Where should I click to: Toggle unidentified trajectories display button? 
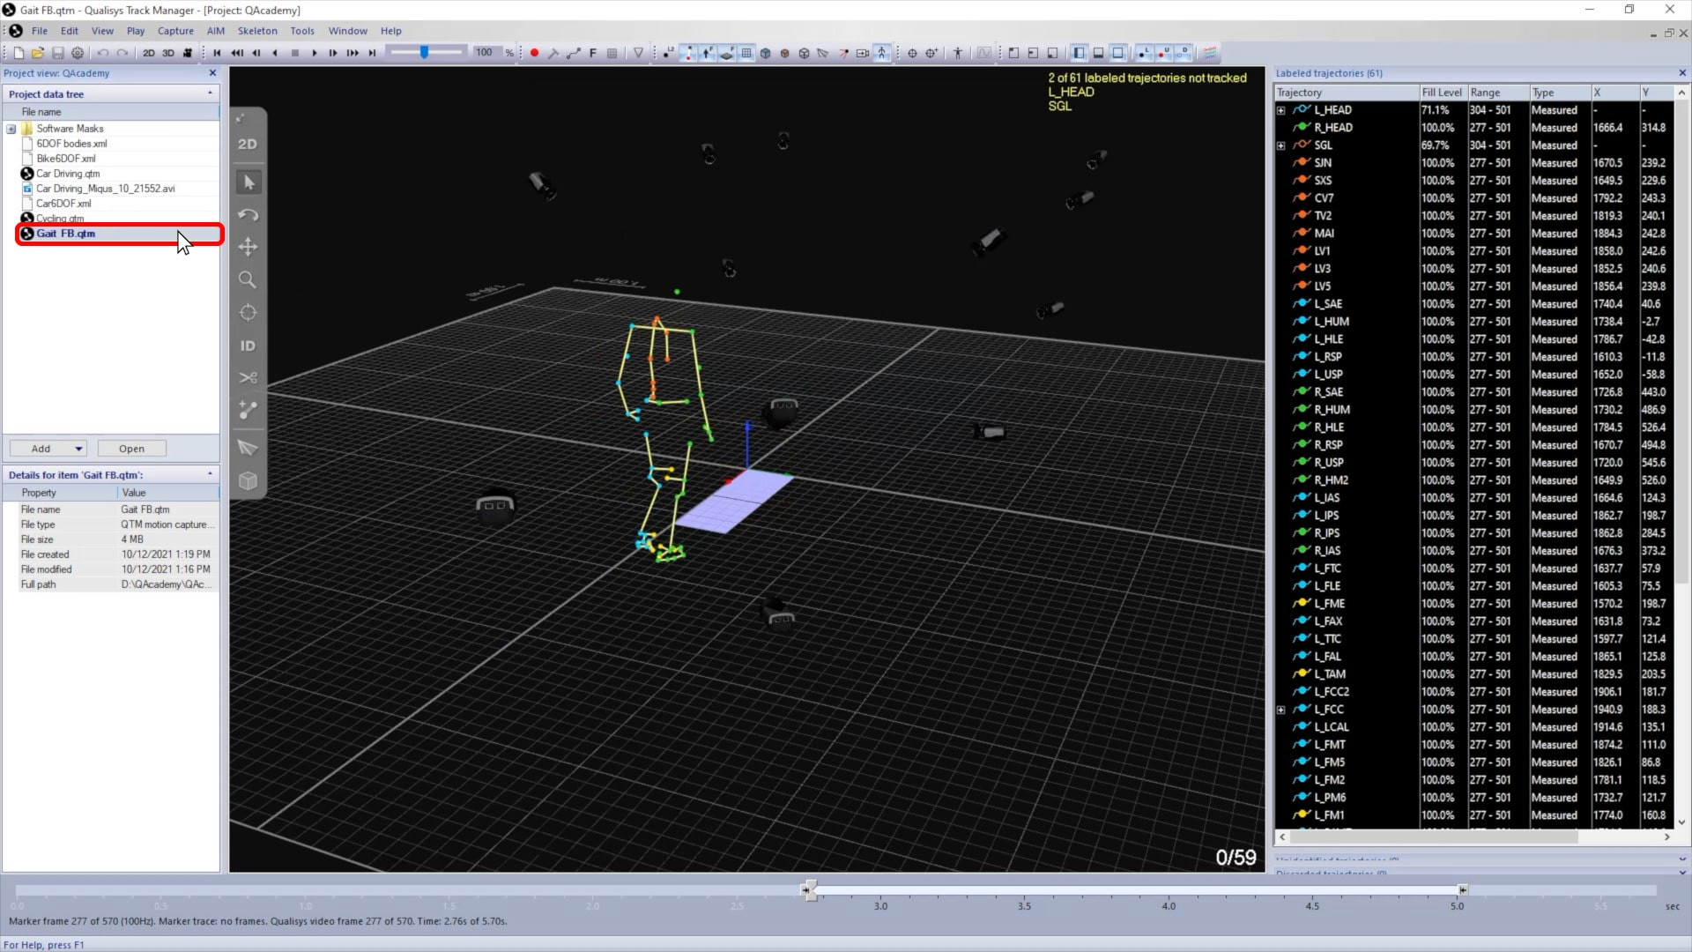click(1164, 53)
